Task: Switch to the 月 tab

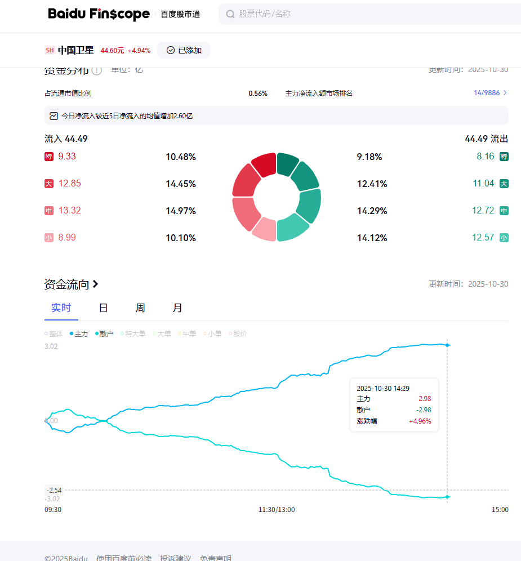Action: [177, 308]
